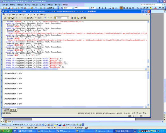
Task: Click Word's help question search box
Action: pos(151,4)
